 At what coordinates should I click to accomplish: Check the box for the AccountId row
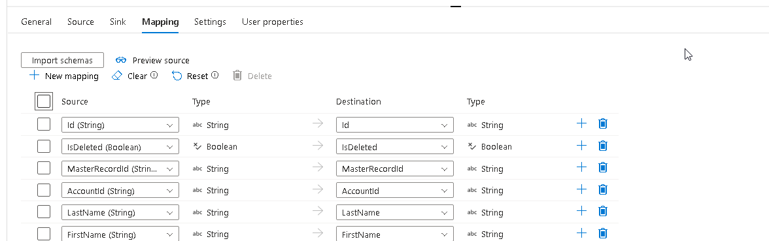point(44,190)
